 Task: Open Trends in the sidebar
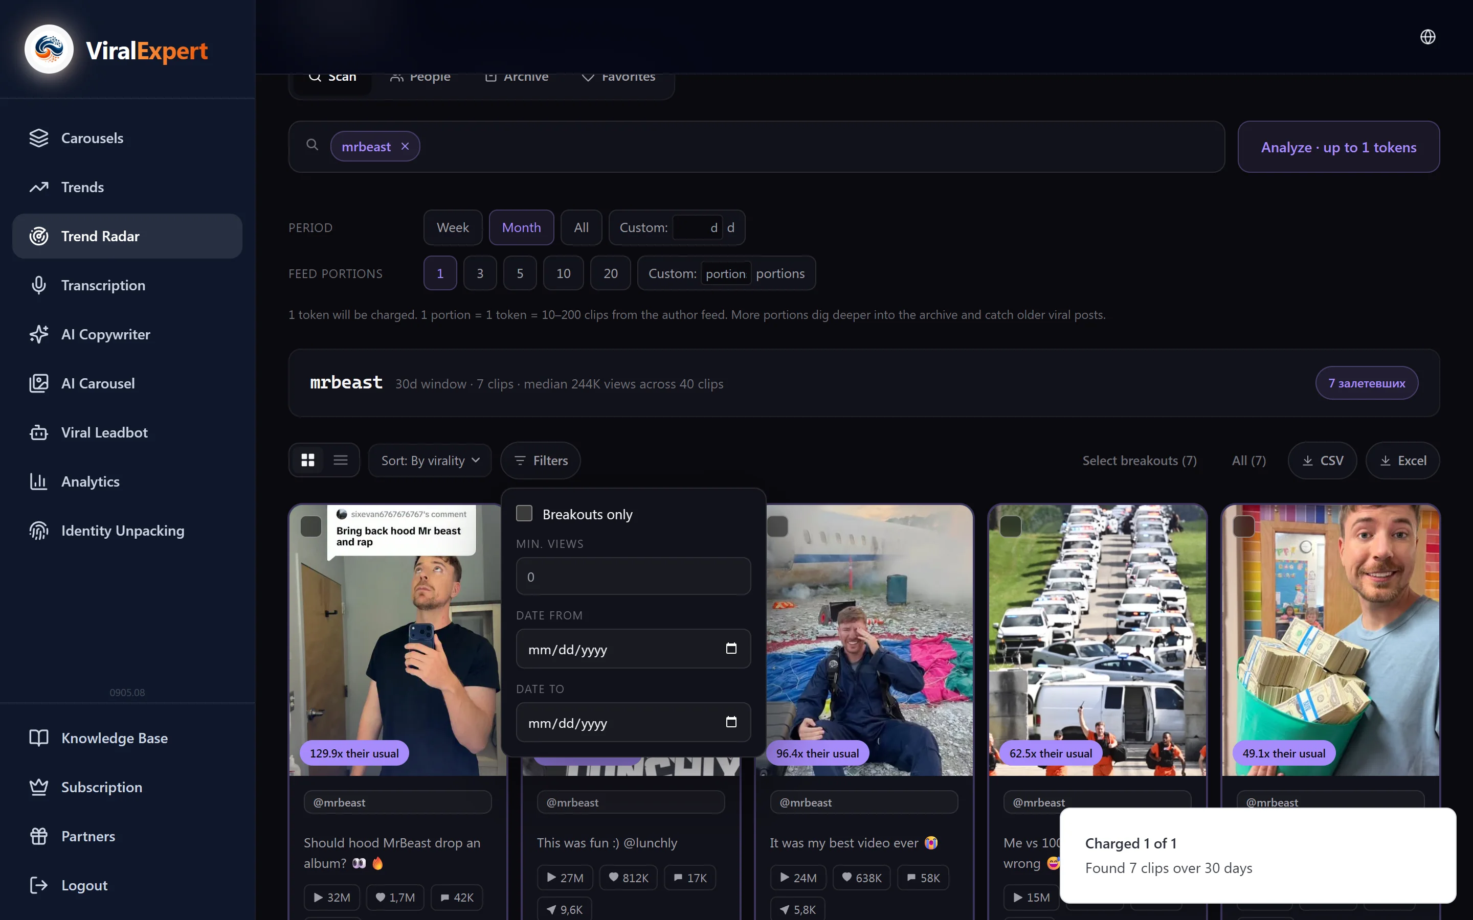coord(127,188)
